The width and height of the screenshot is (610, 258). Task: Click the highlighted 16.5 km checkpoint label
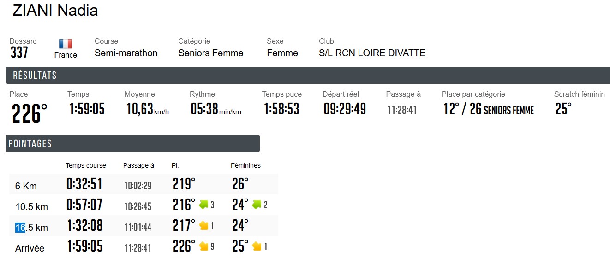click(x=31, y=227)
